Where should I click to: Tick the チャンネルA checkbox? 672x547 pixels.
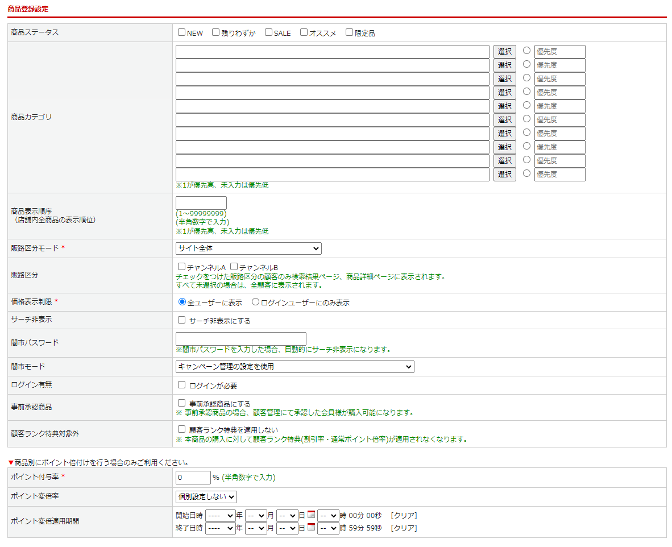pos(182,267)
